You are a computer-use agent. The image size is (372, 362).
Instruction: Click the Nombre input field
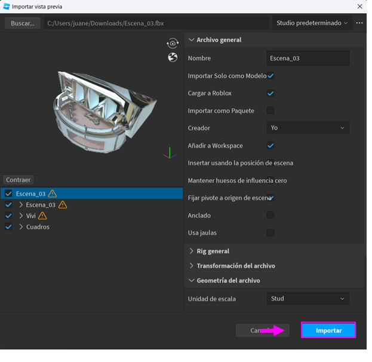click(x=308, y=59)
